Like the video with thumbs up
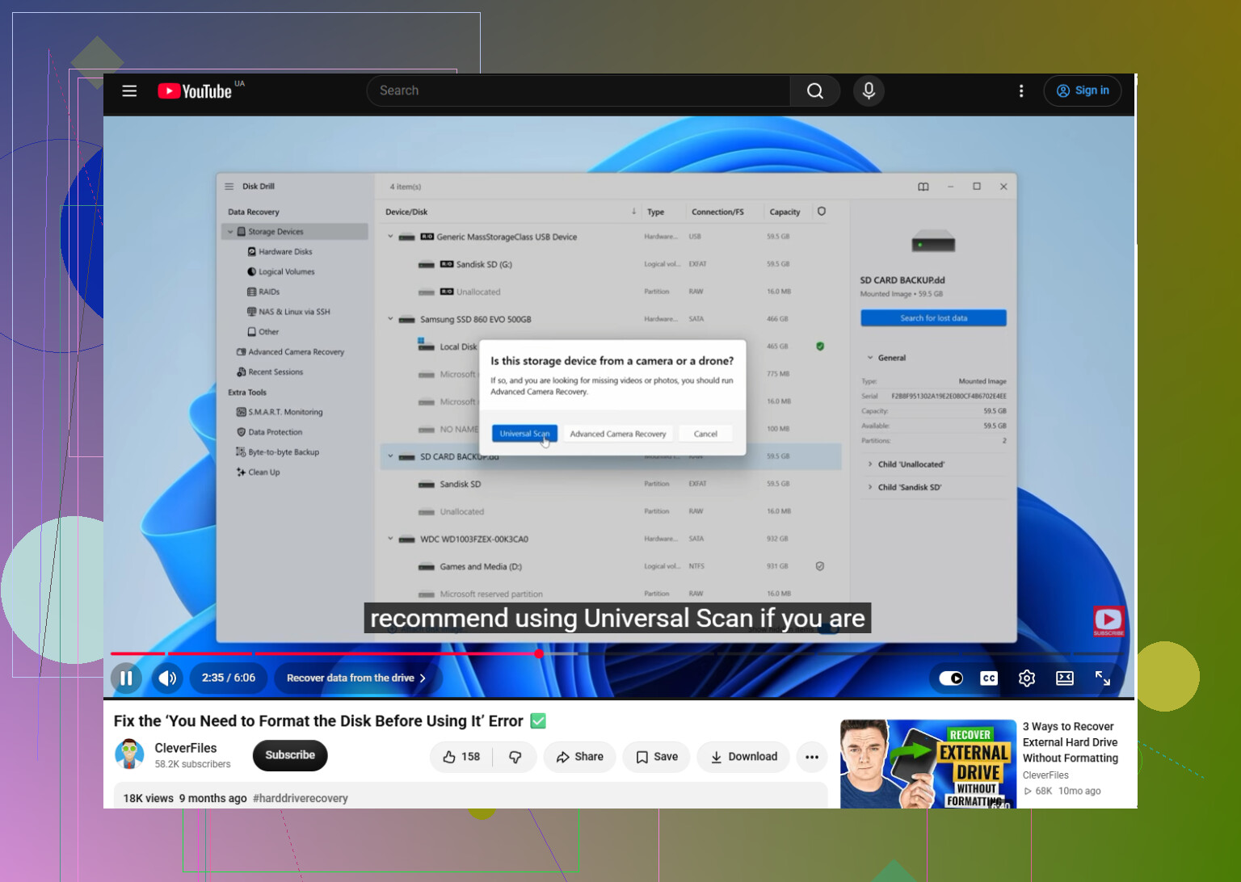1241x882 pixels. (x=461, y=757)
